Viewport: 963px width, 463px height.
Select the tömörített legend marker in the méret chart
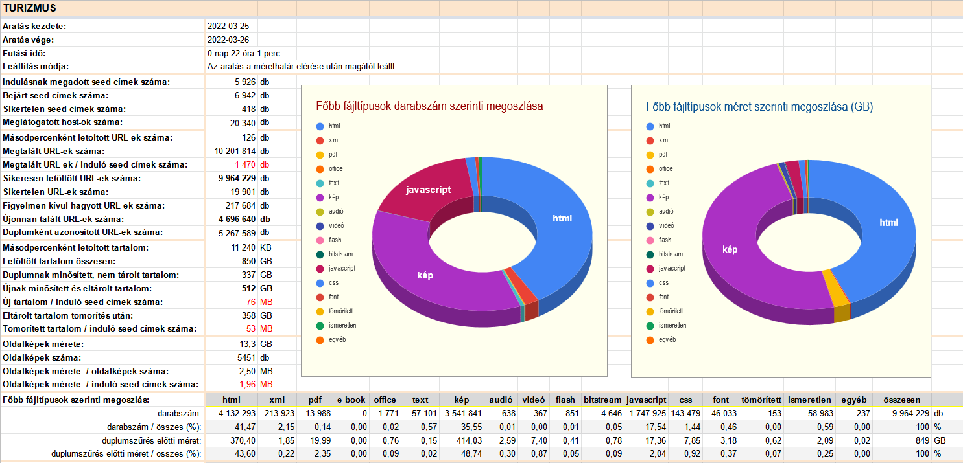(x=650, y=311)
